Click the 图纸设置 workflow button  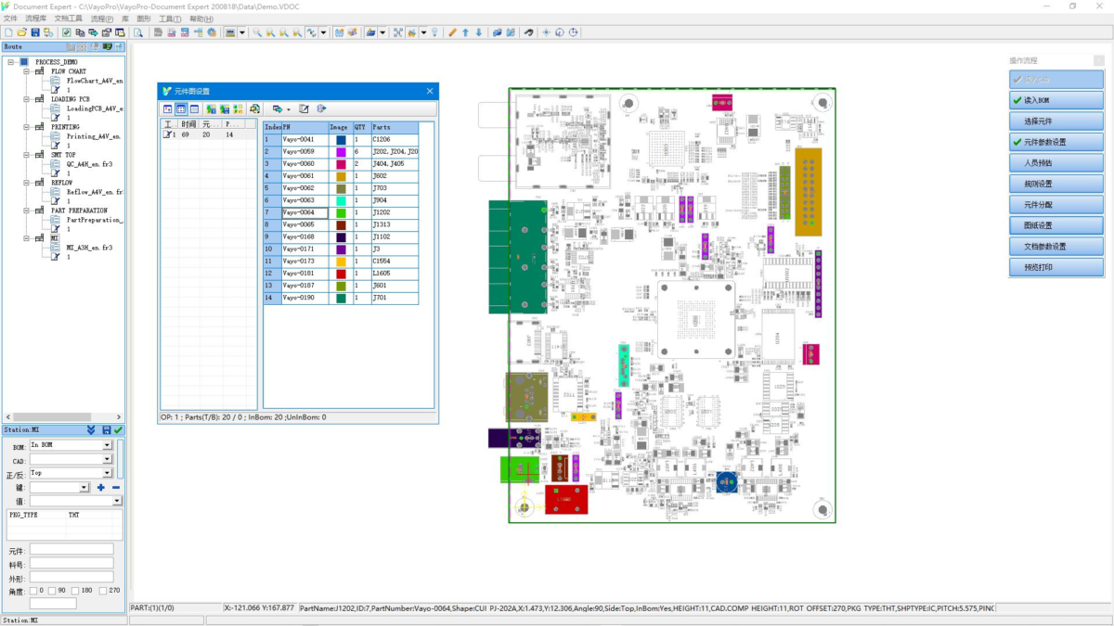[x=1056, y=225]
